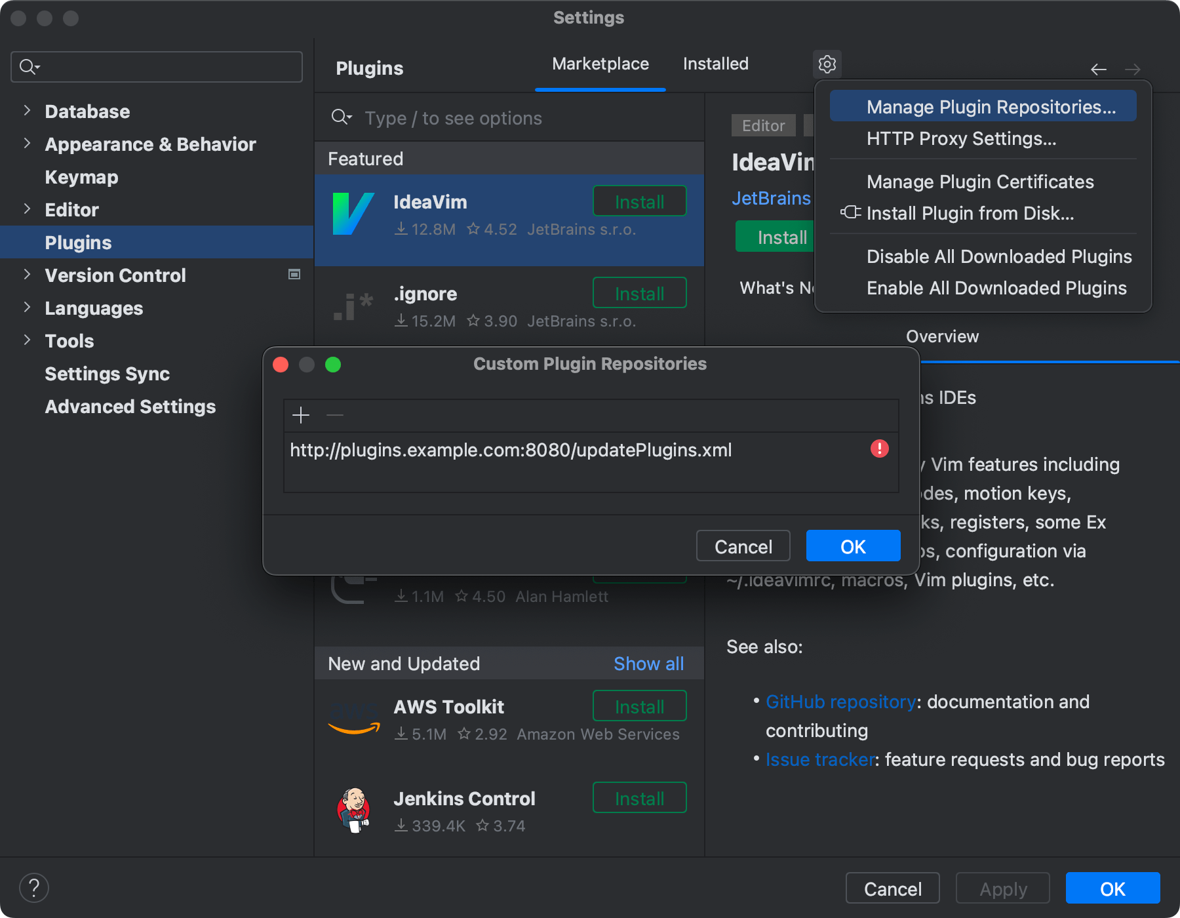Open help via the question mark icon
Image resolution: width=1180 pixels, height=918 pixels.
[x=34, y=887]
